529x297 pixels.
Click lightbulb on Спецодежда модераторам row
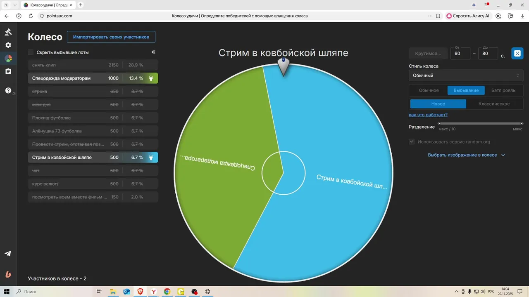coord(151,78)
